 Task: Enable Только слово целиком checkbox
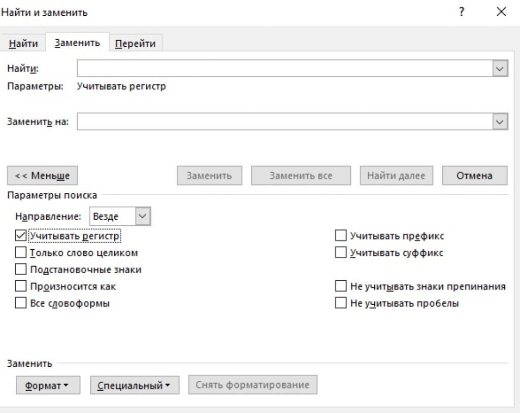point(20,253)
